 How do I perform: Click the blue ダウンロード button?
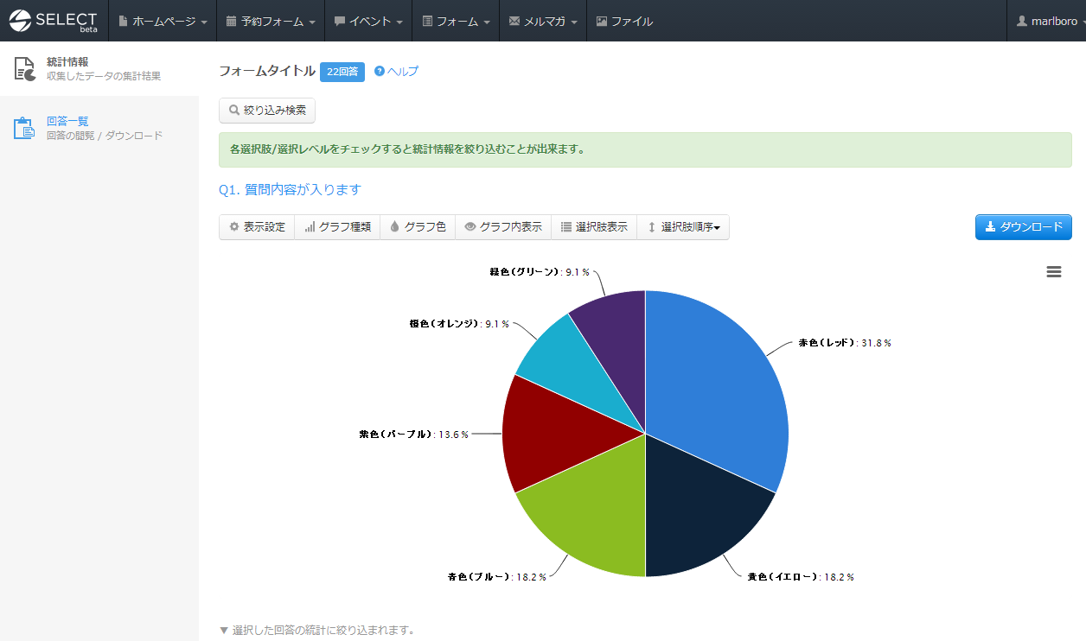(1023, 227)
